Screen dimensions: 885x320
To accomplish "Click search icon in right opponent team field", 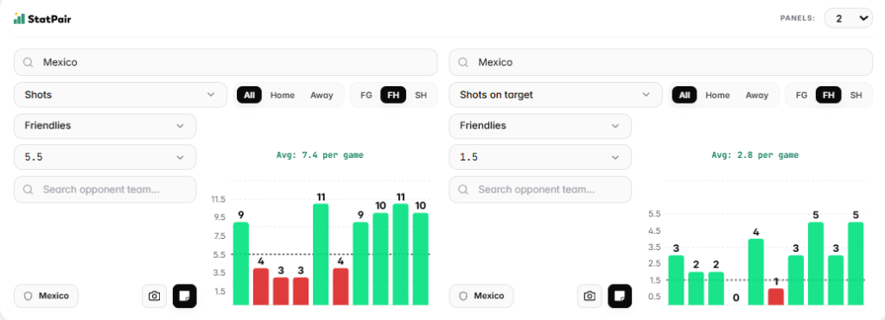I will (x=463, y=189).
